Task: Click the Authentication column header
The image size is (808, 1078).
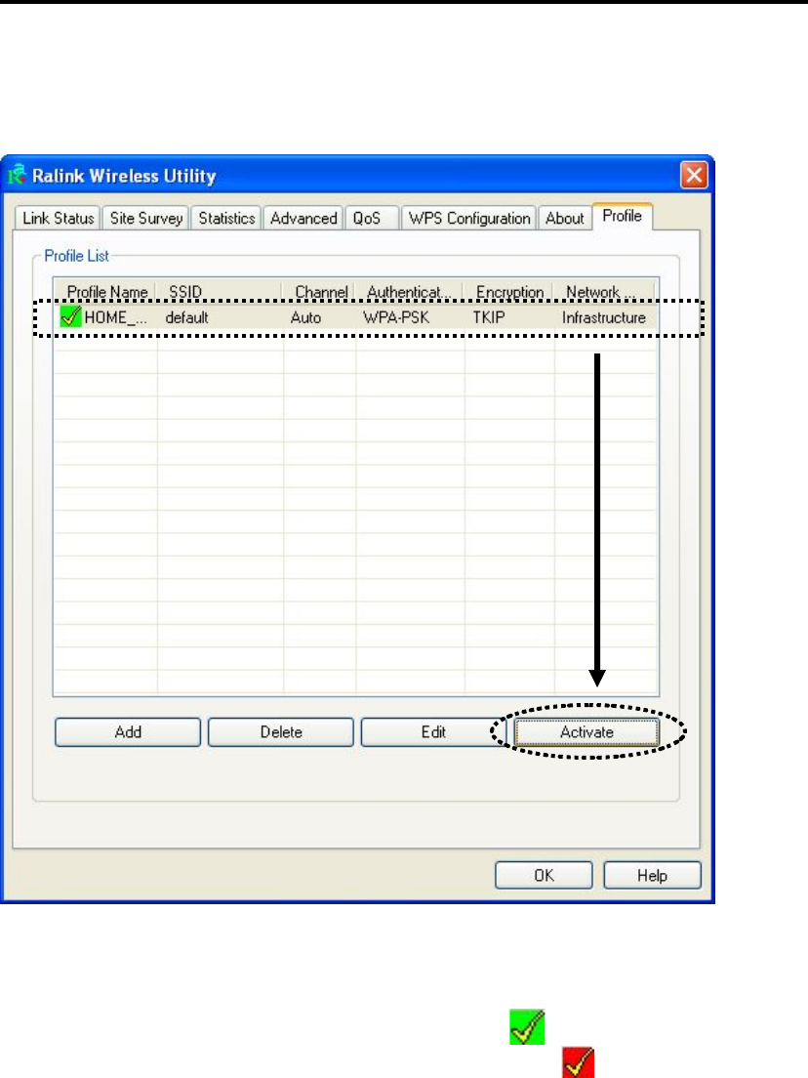Action: pos(410,292)
